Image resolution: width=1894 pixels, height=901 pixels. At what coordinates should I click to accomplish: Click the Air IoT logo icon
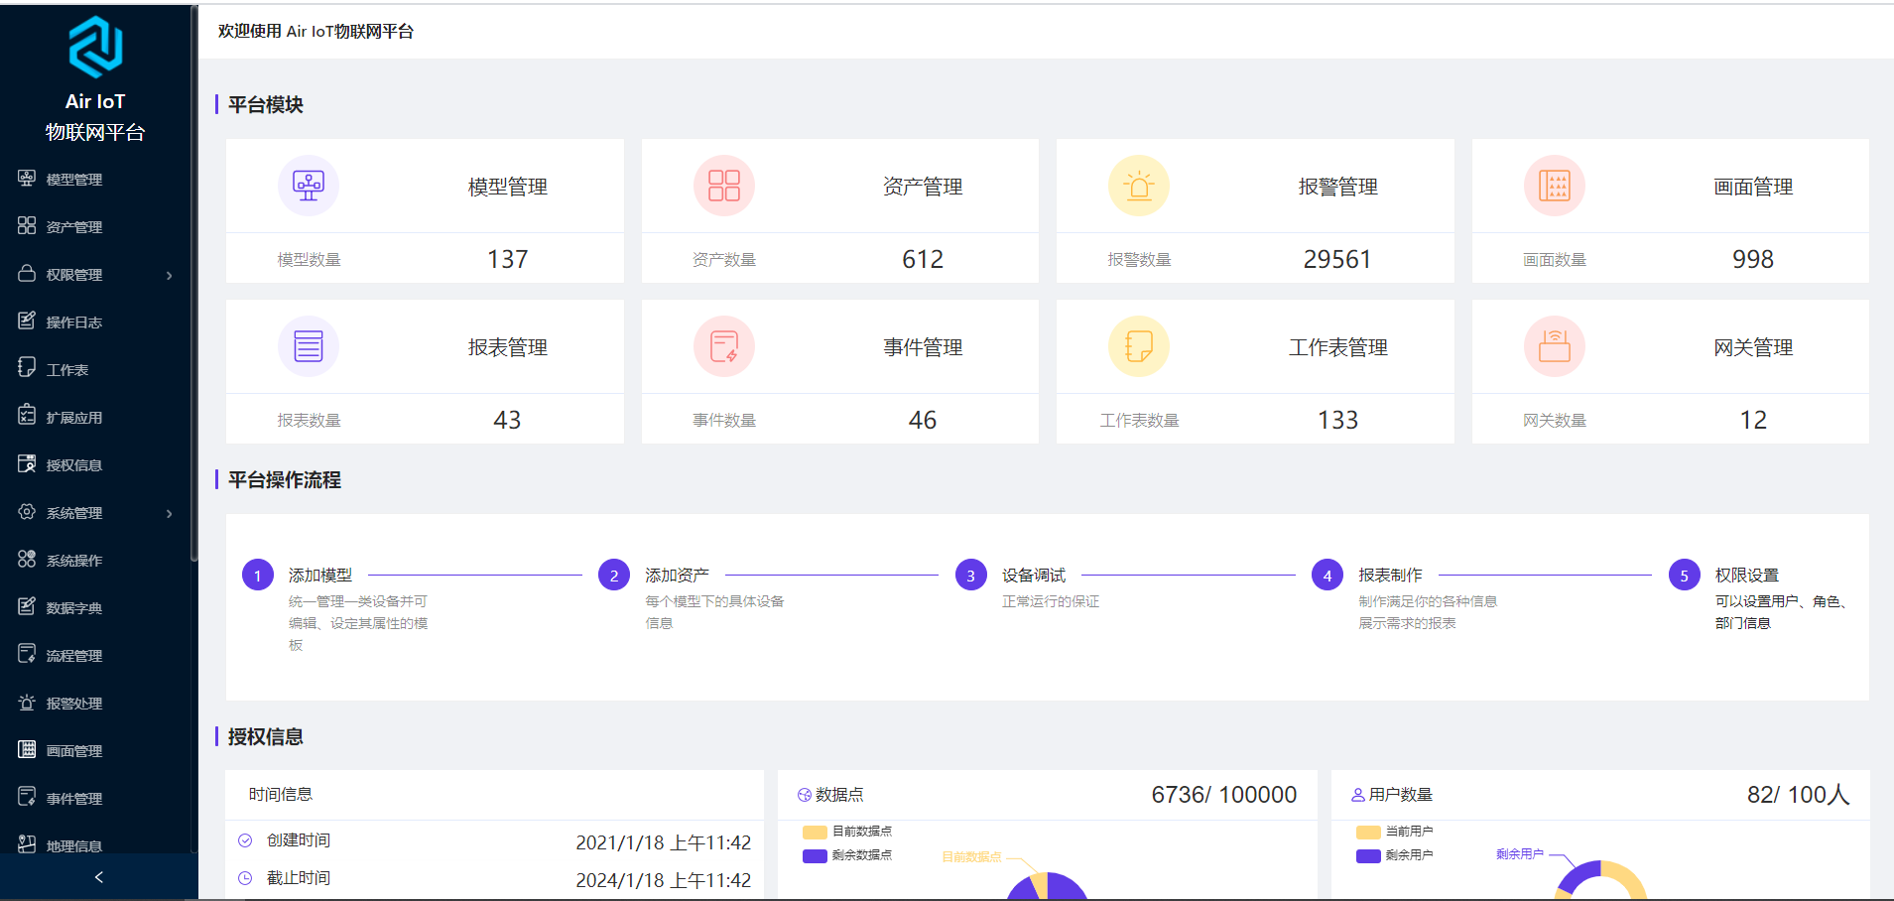pos(95,47)
